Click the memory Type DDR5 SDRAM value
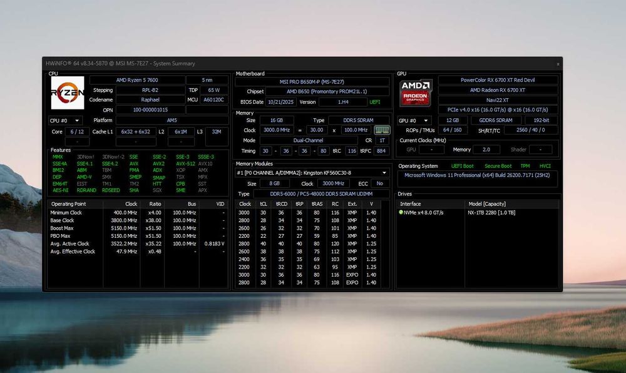Screen dimensions: 626x373 (x=359, y=120)
